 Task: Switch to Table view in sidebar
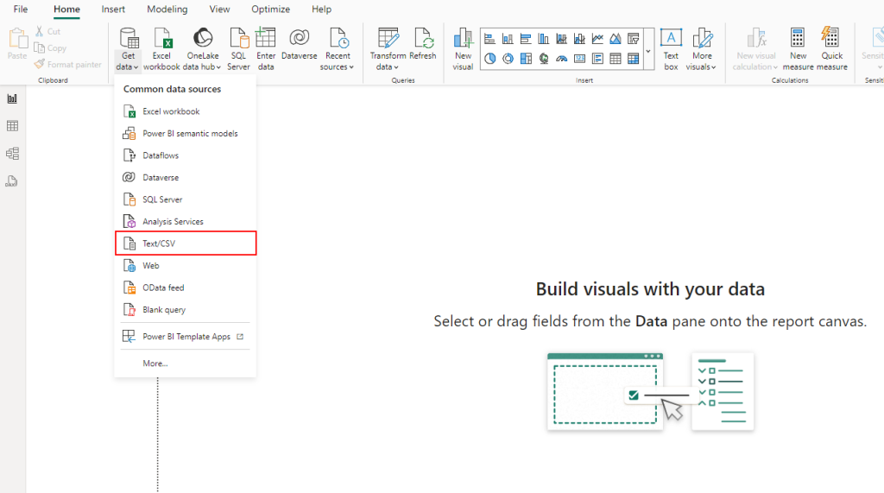12,126
